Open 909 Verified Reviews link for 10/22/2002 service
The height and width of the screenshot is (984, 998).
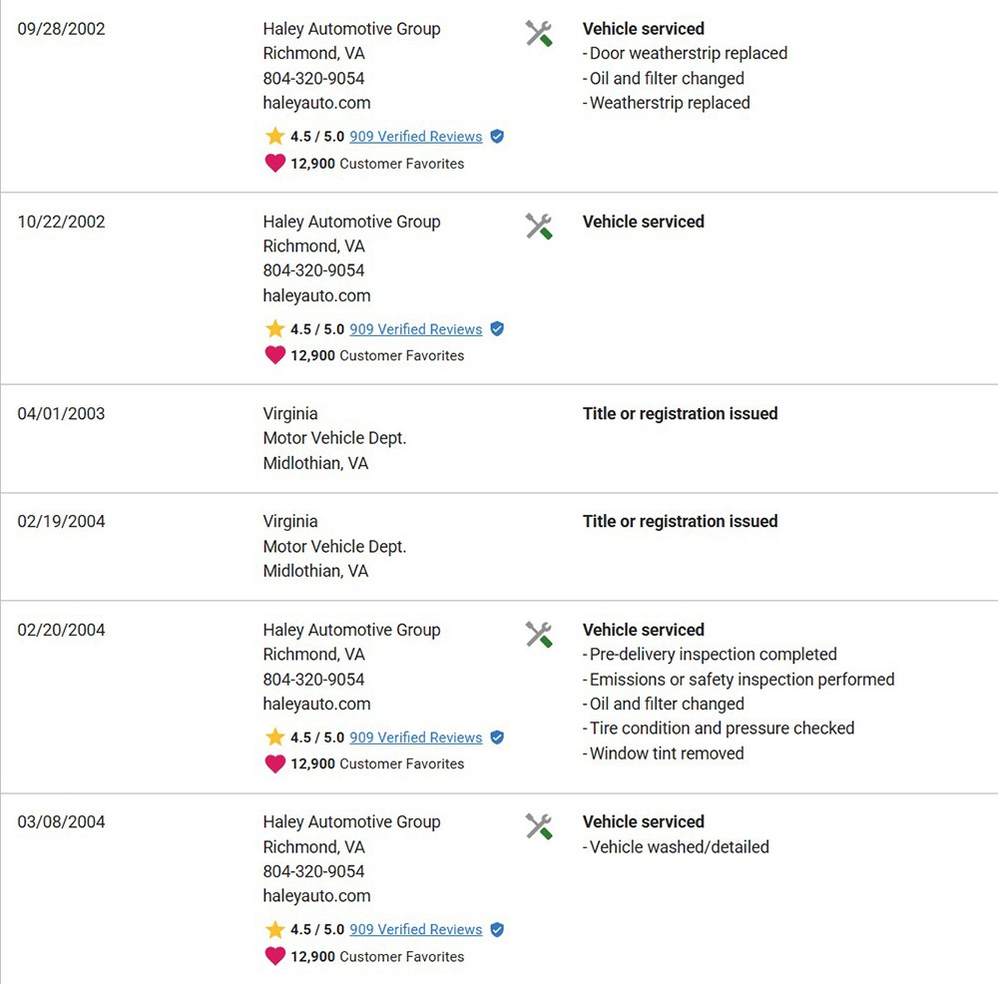coord(415,329)
